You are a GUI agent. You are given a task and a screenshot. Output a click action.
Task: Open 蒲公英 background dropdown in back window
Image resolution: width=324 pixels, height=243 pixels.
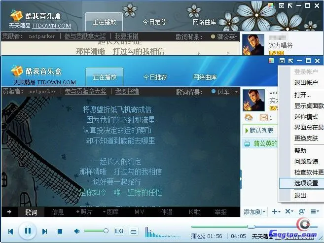(x=236, y=37)
